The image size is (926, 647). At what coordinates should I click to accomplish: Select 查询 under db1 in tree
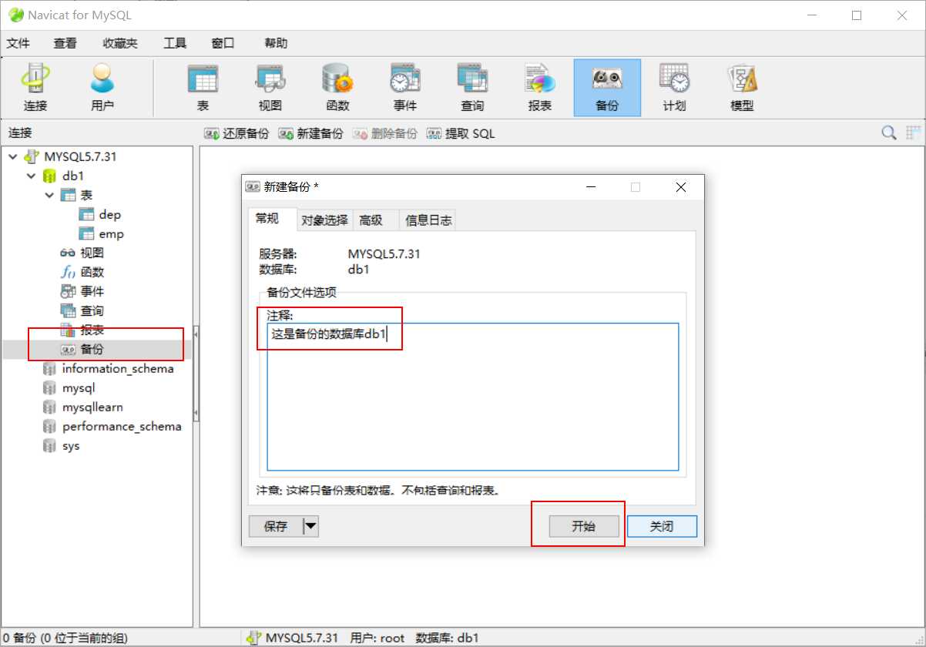click(82, 310)
